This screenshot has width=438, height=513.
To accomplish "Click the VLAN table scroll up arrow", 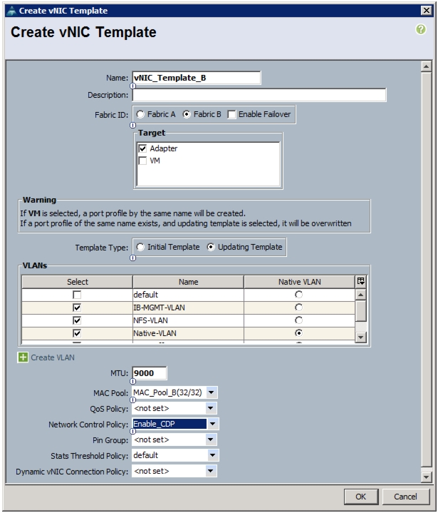I will 360,295.
